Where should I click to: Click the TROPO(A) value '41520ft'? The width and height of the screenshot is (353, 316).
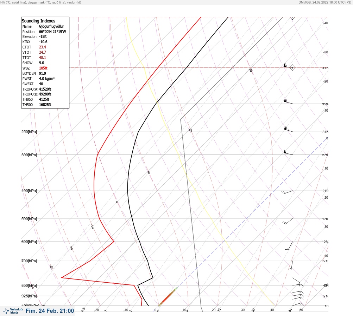(x=45, y=89)
